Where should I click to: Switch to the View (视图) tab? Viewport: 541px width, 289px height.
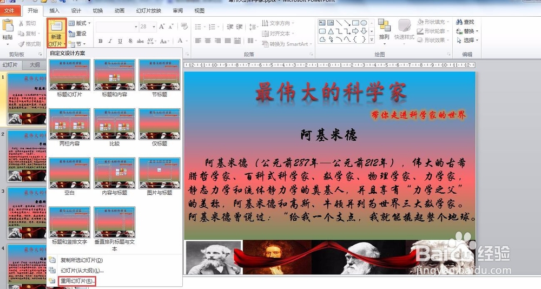(x=199, y=11)
